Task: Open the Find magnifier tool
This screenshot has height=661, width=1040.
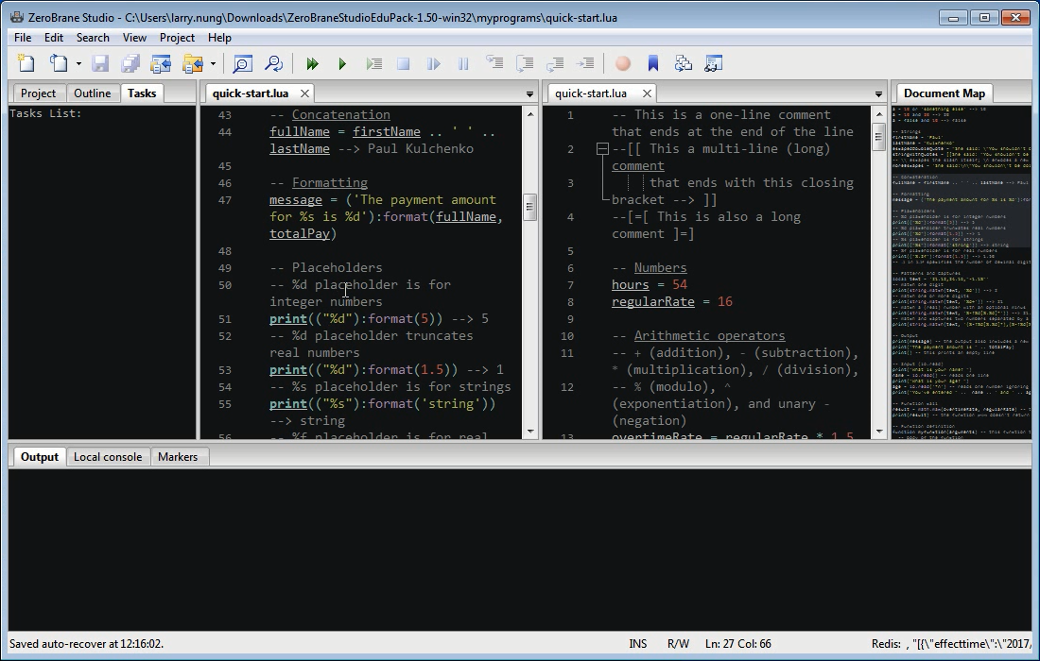Action: coord(243,63)
